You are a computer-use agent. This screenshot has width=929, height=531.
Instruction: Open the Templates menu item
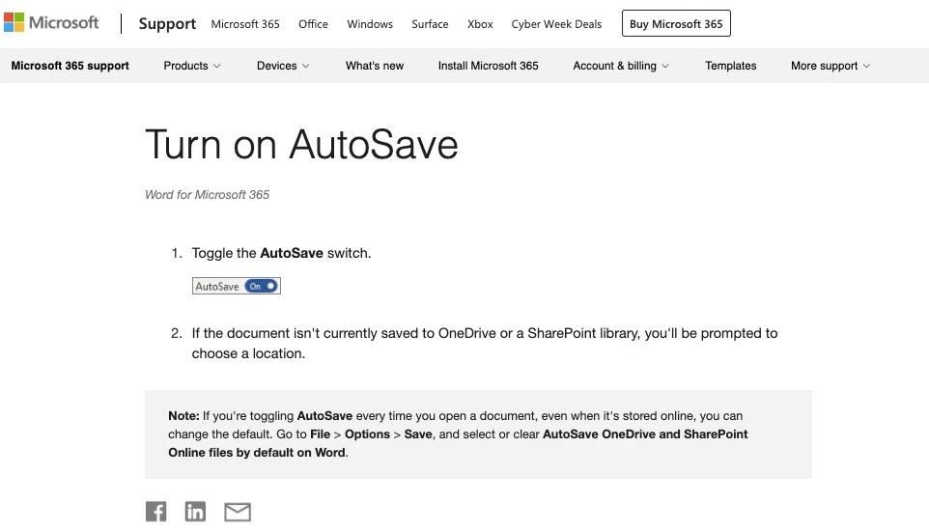pyautogui.click(x=730, y=66)
